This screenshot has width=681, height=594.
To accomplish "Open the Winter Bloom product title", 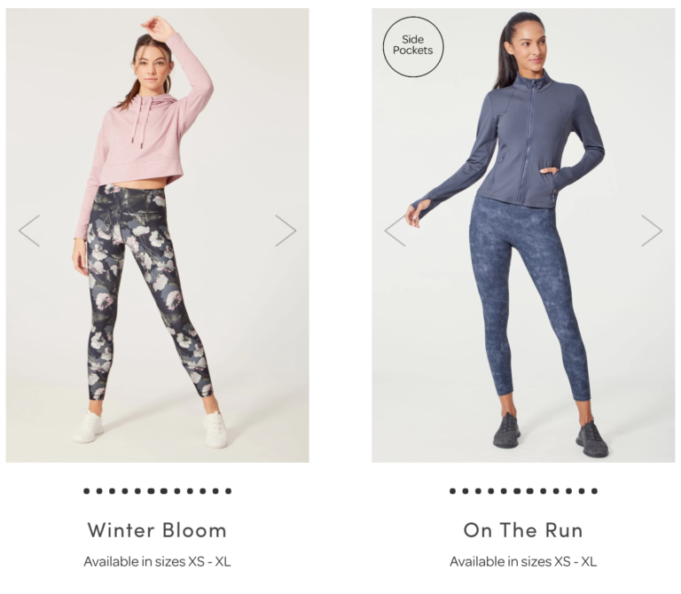I will pos(157,530).
